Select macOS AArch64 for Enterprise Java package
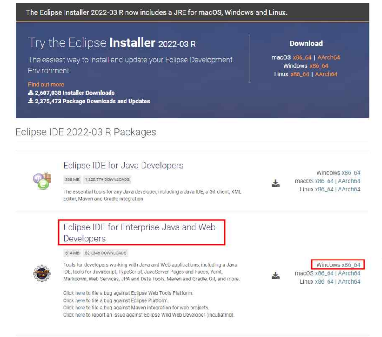Screen dimensions: 382x337 tap(349, 273)
